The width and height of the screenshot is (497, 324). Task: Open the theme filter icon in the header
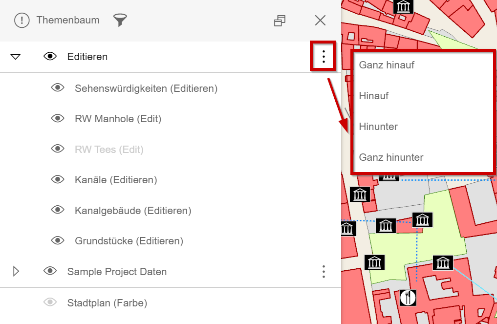click(x=120, y=21)
